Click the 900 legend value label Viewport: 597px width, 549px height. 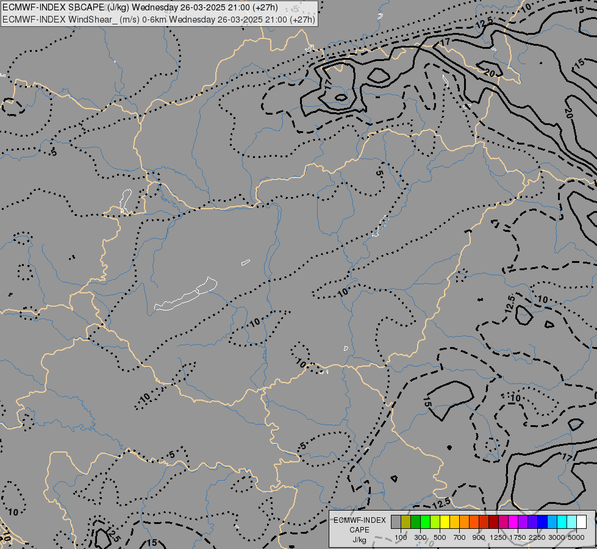(479, 537)
